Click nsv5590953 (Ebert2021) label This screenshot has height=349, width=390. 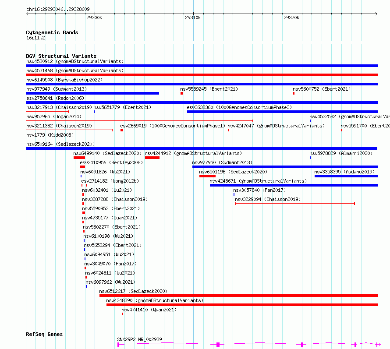click(111, 208)
